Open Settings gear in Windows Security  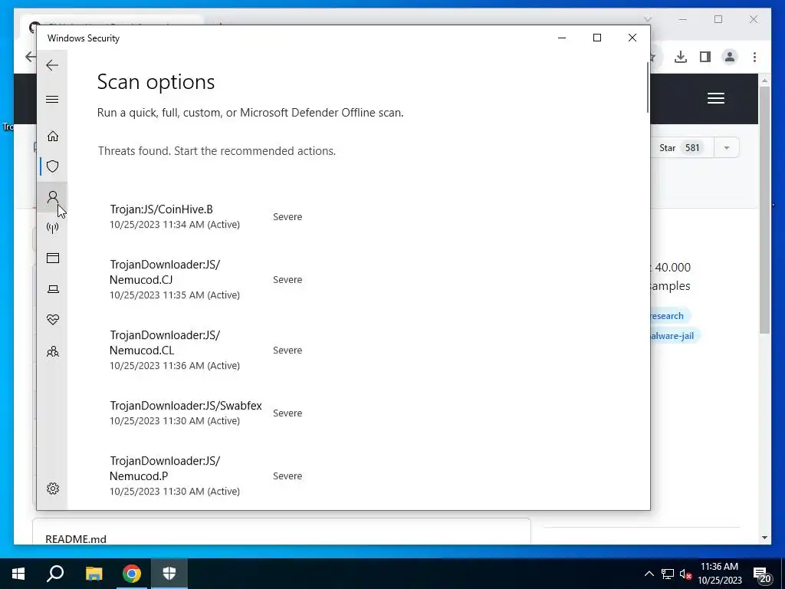pyautogui.click(x=53, y=489)
